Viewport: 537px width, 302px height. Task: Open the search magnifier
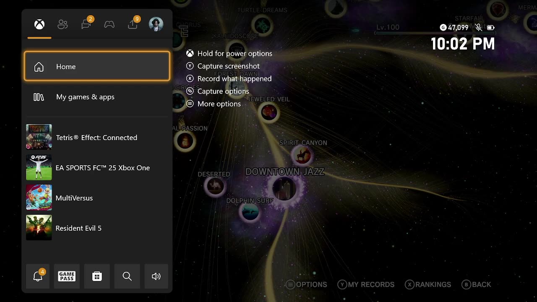point(127,276)
